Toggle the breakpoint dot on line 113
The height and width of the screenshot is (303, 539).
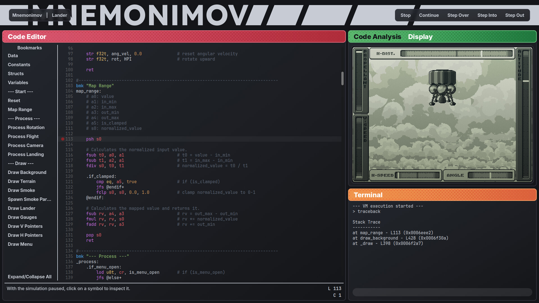point(63,139)
